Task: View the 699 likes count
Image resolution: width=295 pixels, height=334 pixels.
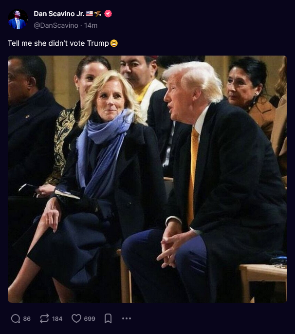Action: tap(90, 318)
